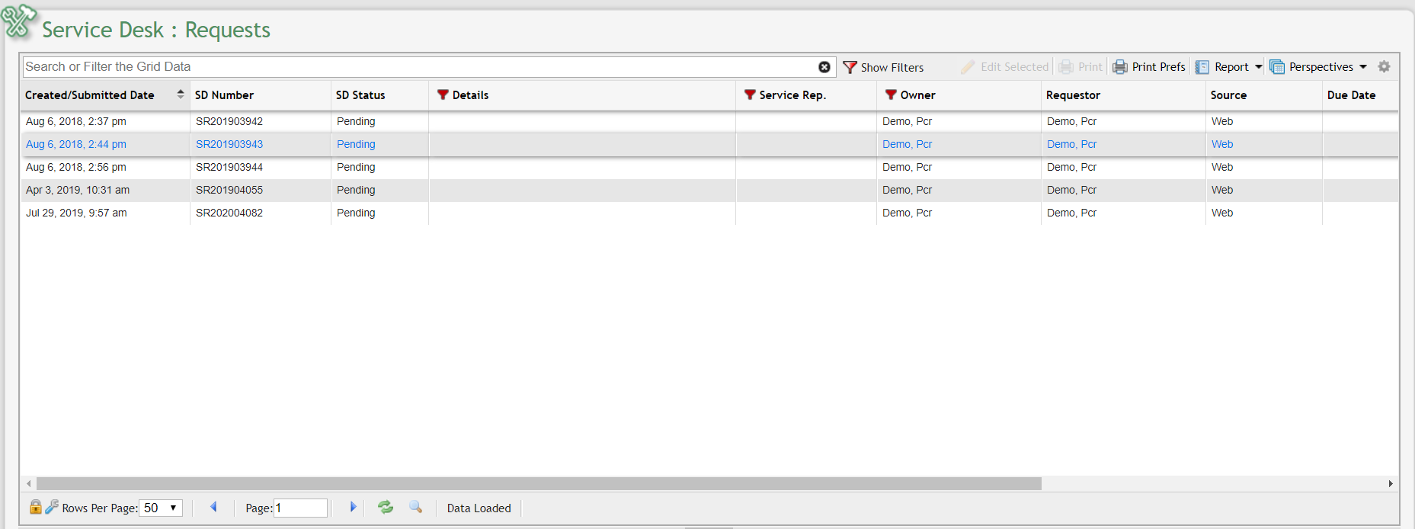Go to the previous page arrow
1415x529 pixels.
(x=213, y=508)
